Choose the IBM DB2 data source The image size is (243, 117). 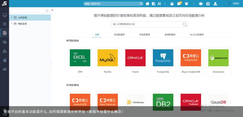pyautogui.click(x=163, y=102)
